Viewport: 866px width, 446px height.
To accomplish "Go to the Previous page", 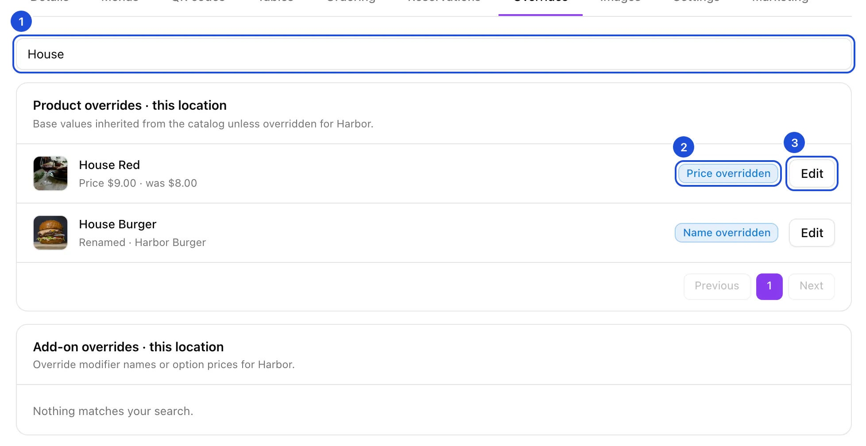I will [x=717, y=286].
